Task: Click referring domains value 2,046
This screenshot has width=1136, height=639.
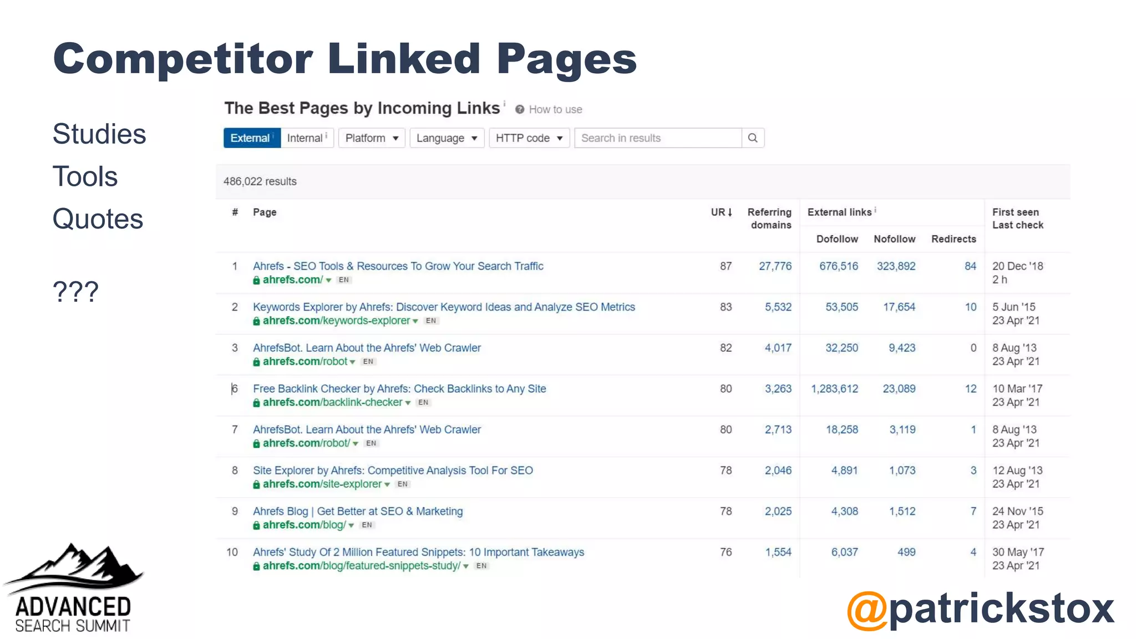Action: coord(778,470)
